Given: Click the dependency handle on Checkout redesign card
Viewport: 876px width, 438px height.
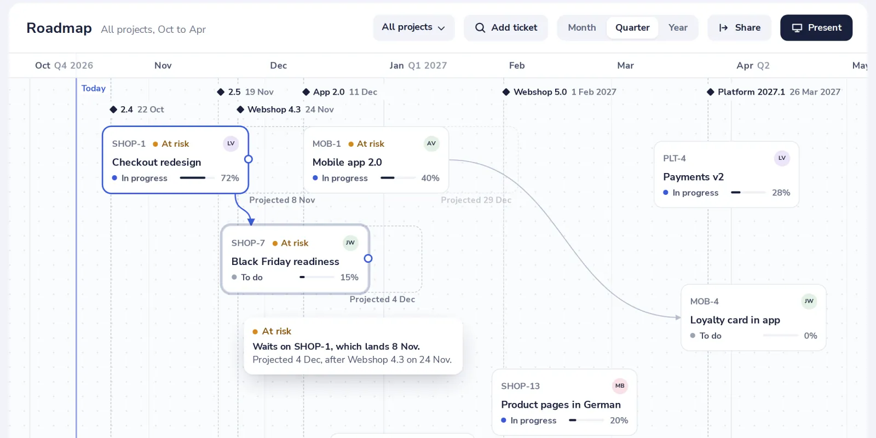Looking at the screenshot, I should [248, 159].
